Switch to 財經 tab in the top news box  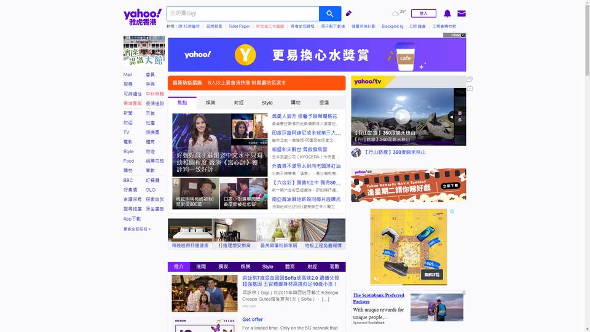(x=238, y=103)
